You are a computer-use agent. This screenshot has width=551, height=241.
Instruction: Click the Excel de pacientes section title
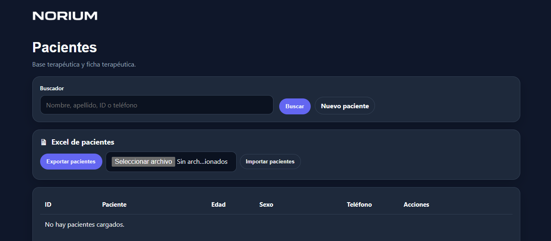(x=83, y=142)
